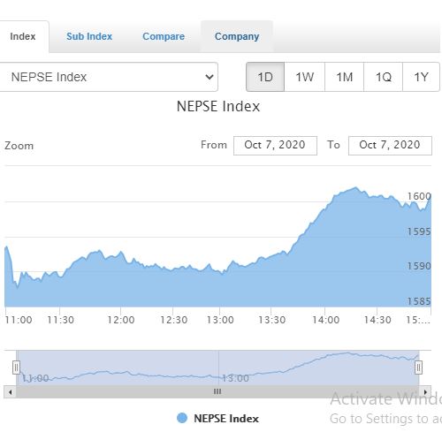Viewport: 442px width, 432px height.
Task: Click the navigator scrollbar left arrow
Action: [11, 392]
